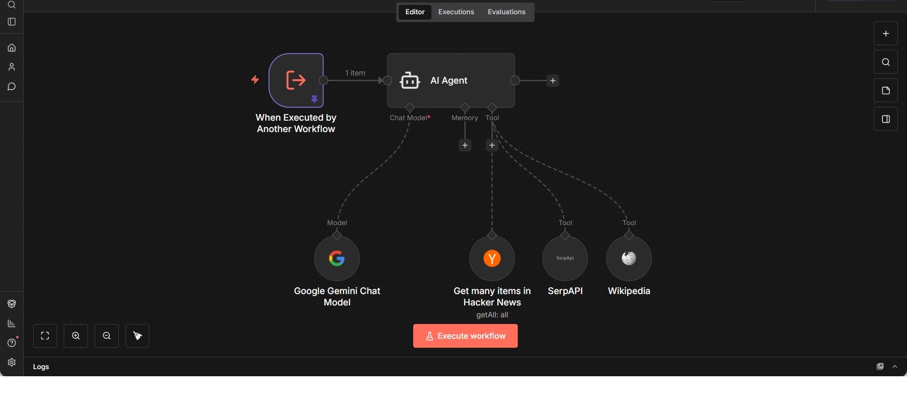The image size is (907, 400).
Task: Toggle the right-side panel icon
Action: (x=886, y=119)
